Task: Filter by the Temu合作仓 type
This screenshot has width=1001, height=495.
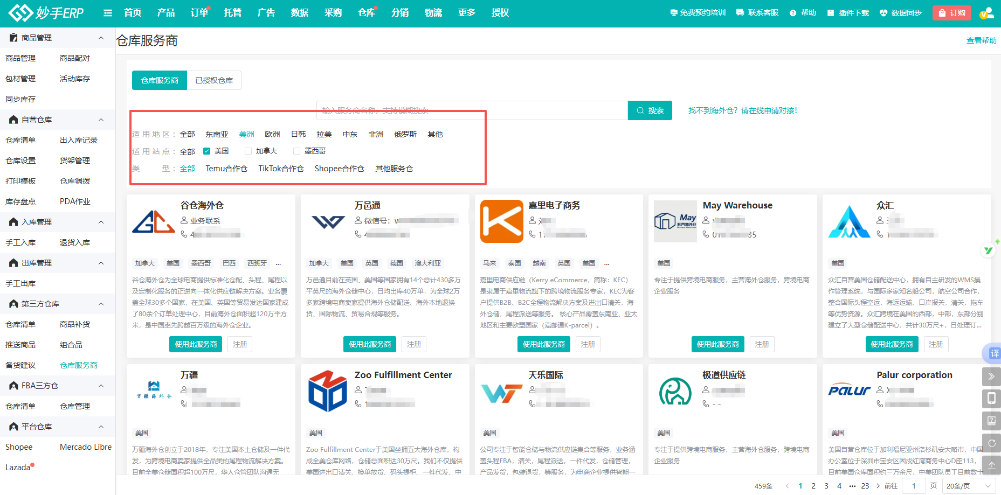Action: tap(226, 169)
